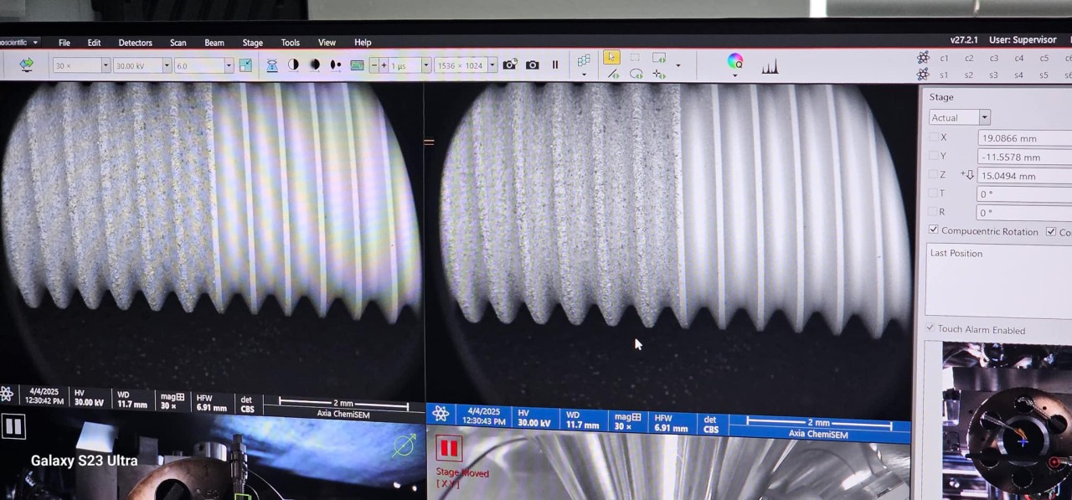The width and height of the screenshot is (1072, 500).
Task: Click the c1 preset button
Action: point(944,59)
